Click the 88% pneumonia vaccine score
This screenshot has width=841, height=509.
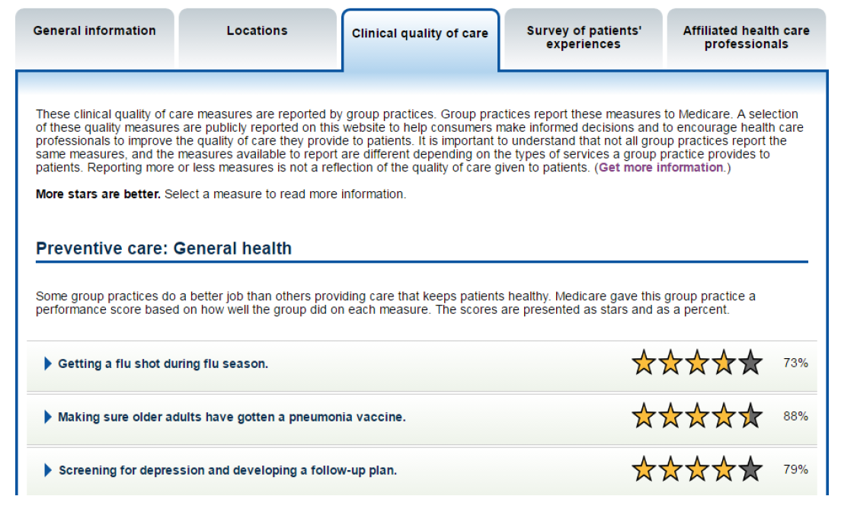click(795, 416)
